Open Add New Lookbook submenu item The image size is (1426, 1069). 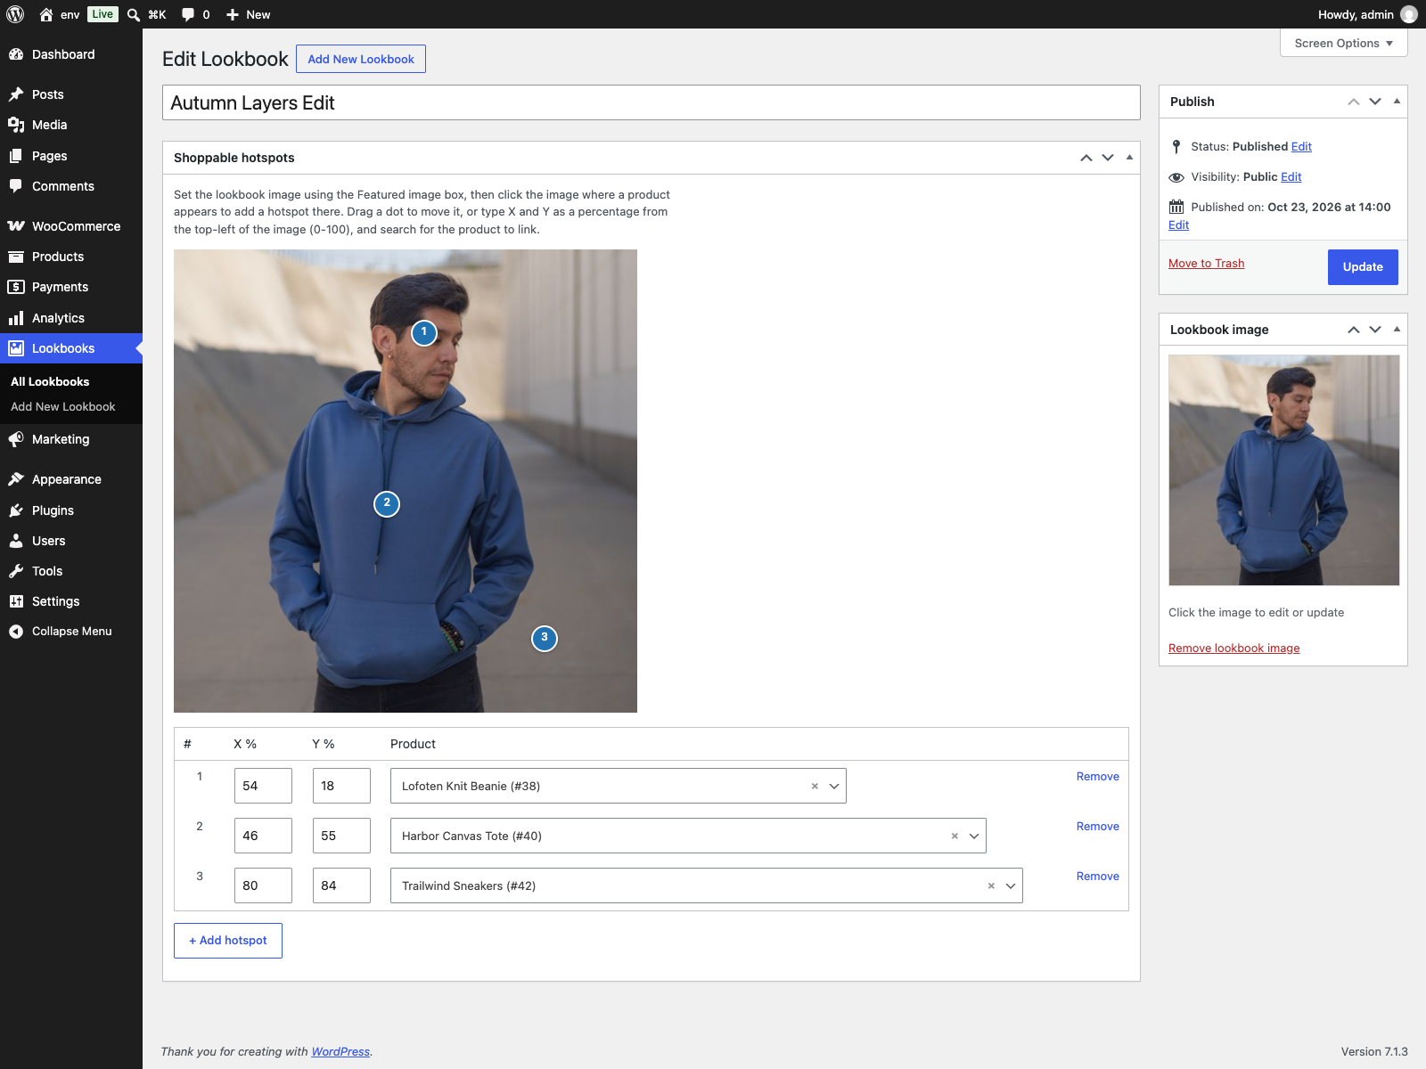click(63, 406)
